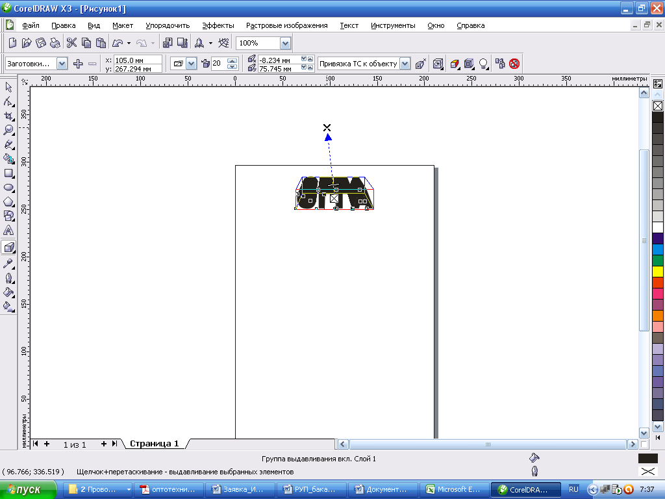Image resolution: width=665 pixels, height=499 pixels.
Task: Select the Rectangle tool
Action: coord(8,173)
